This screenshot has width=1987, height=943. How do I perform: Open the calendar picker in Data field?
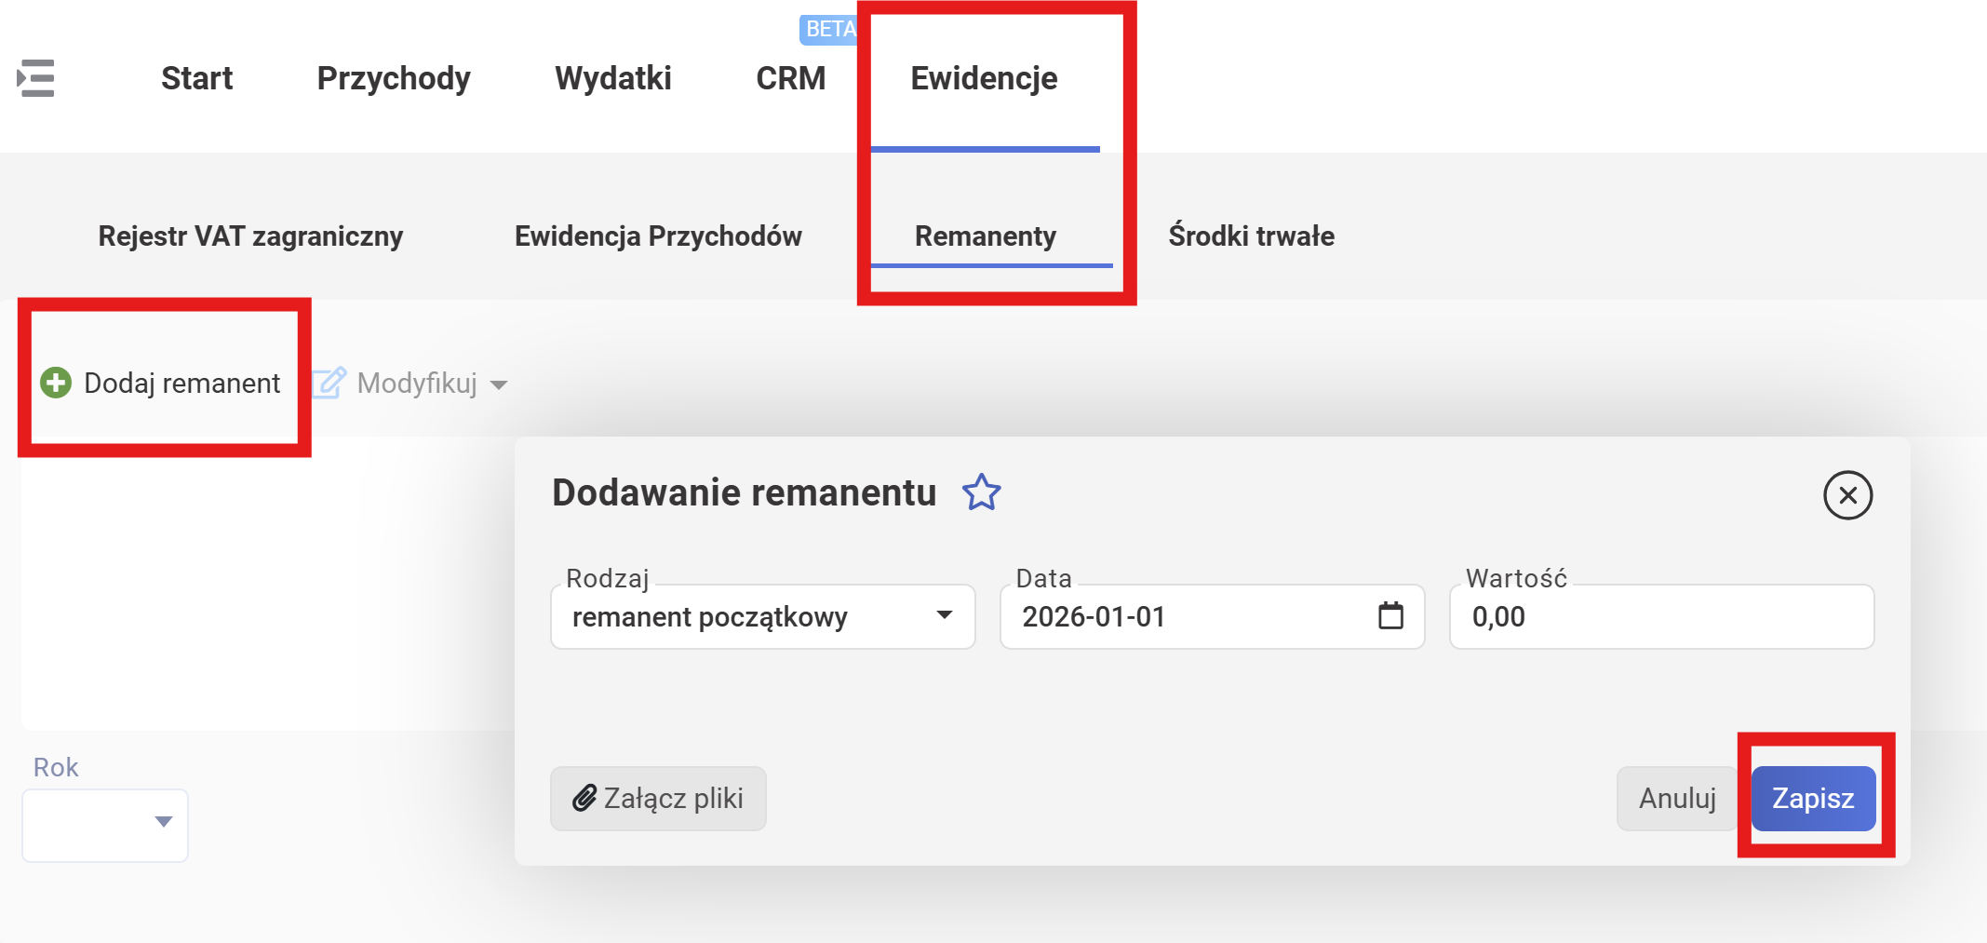1390,616
